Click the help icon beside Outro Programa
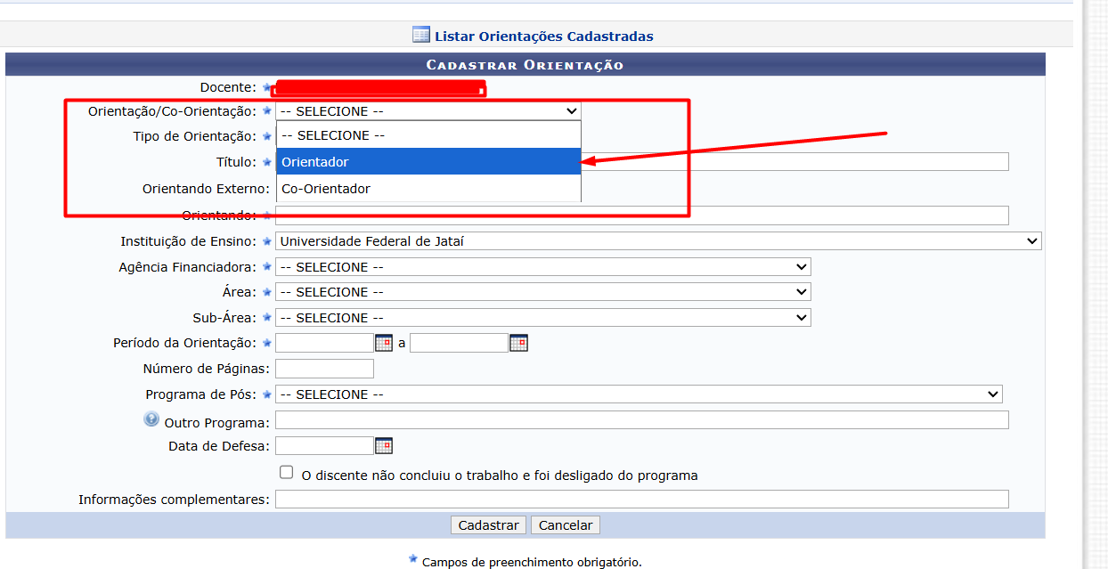The width and height of the screenshot is (1108, 569). click(x=151, y=419)
